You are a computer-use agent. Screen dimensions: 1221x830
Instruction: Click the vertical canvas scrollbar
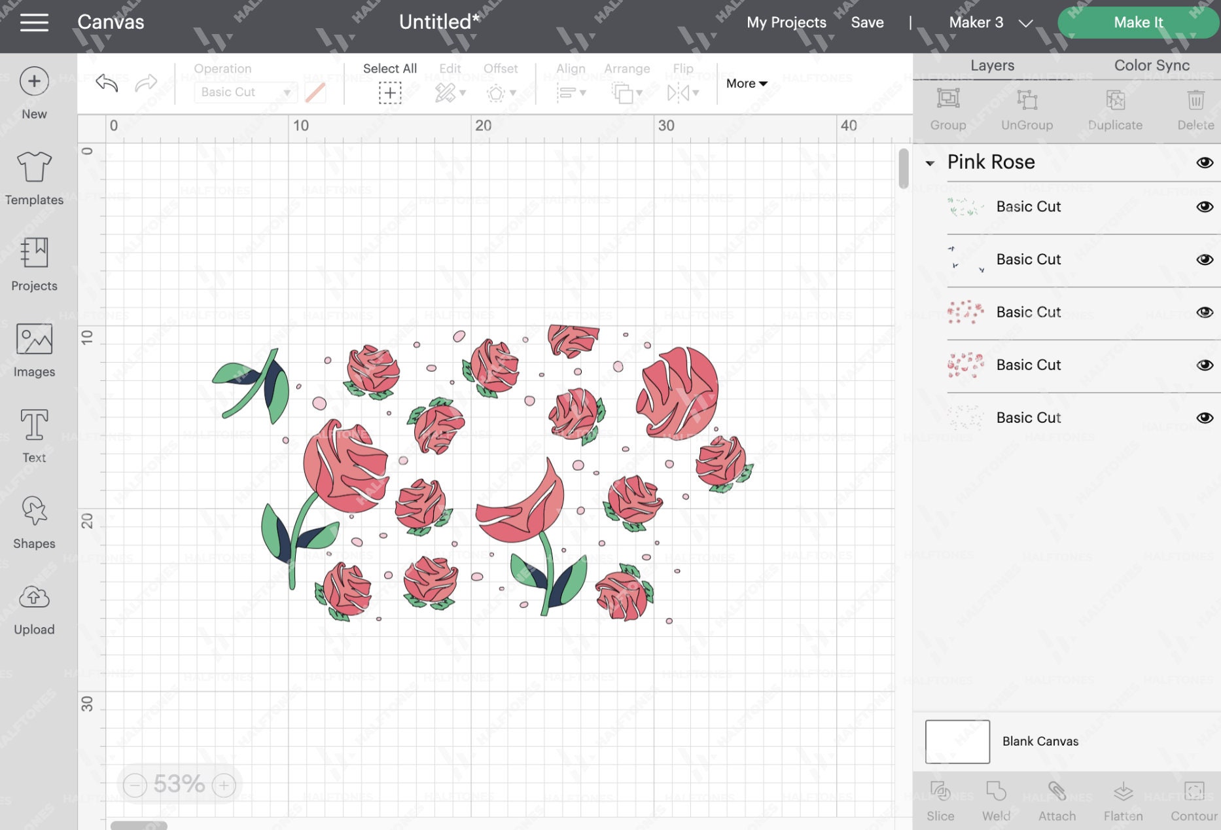click(904, 168)
